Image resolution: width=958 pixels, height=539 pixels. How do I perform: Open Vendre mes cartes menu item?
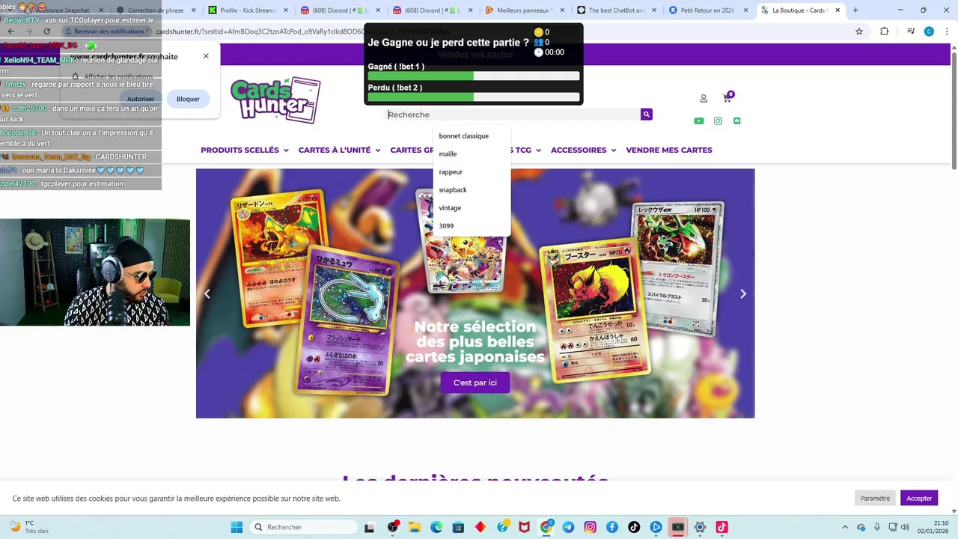pyautogui.click(x=669, y=150)
